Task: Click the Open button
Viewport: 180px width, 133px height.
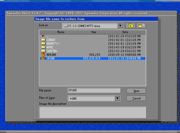Action: pyautogui.click(x=136, y=91)
